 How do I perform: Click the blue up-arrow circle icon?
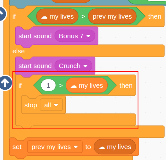pos(5,83)
